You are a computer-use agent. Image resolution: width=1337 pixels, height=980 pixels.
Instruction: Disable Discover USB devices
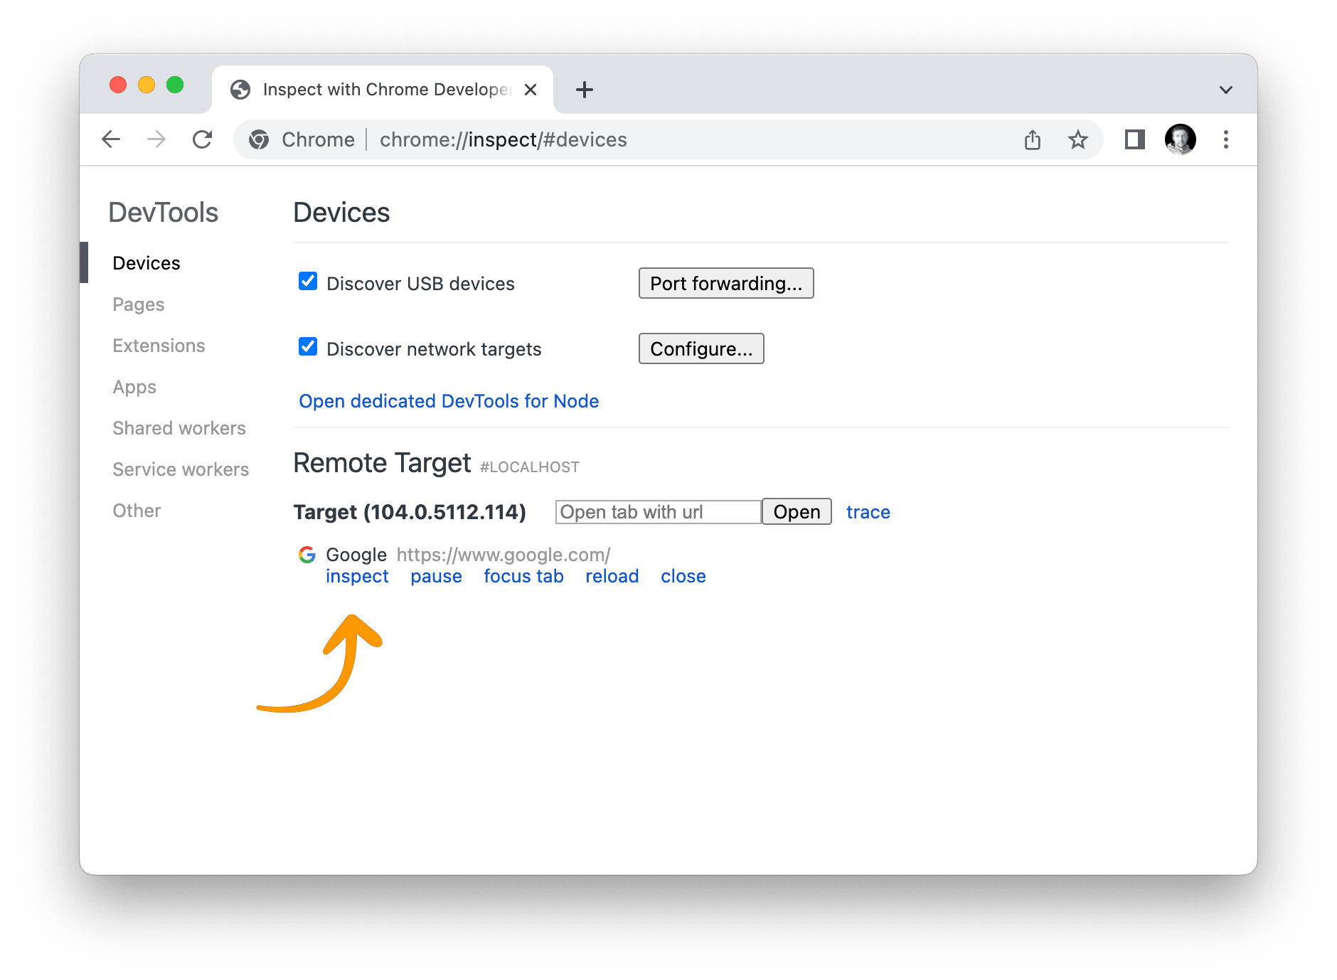point(307,282)
